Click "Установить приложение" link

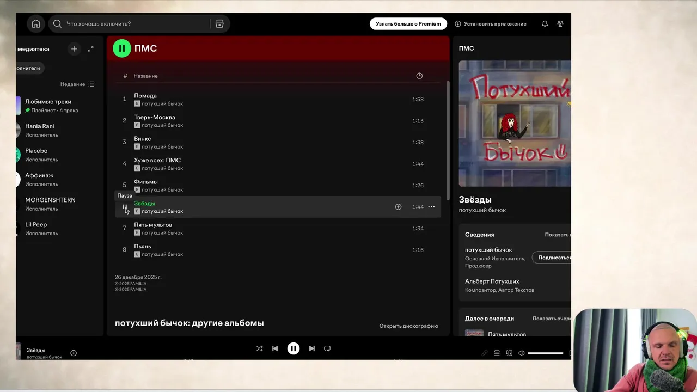(x=491, y=24)
